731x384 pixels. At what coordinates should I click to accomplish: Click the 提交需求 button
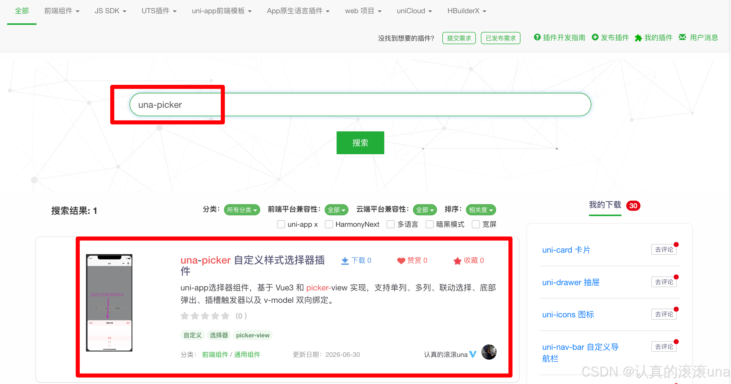pos(459,38)
